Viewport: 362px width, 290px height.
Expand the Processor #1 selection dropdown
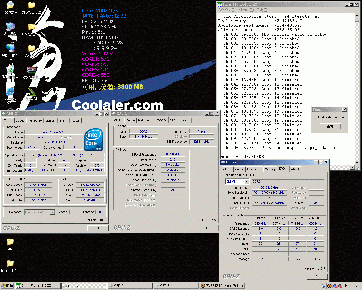(x=52, y=212)
